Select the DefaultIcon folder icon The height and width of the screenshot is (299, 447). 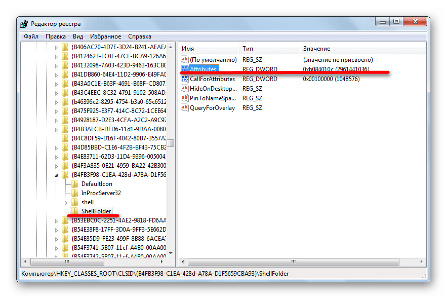click(x=75, y=184)
